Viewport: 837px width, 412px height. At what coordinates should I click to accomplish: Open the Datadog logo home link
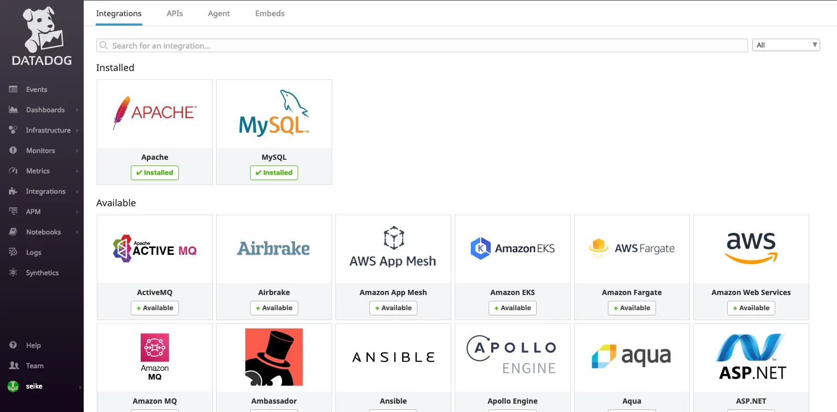pyautogui.click(x=42, y=37)
